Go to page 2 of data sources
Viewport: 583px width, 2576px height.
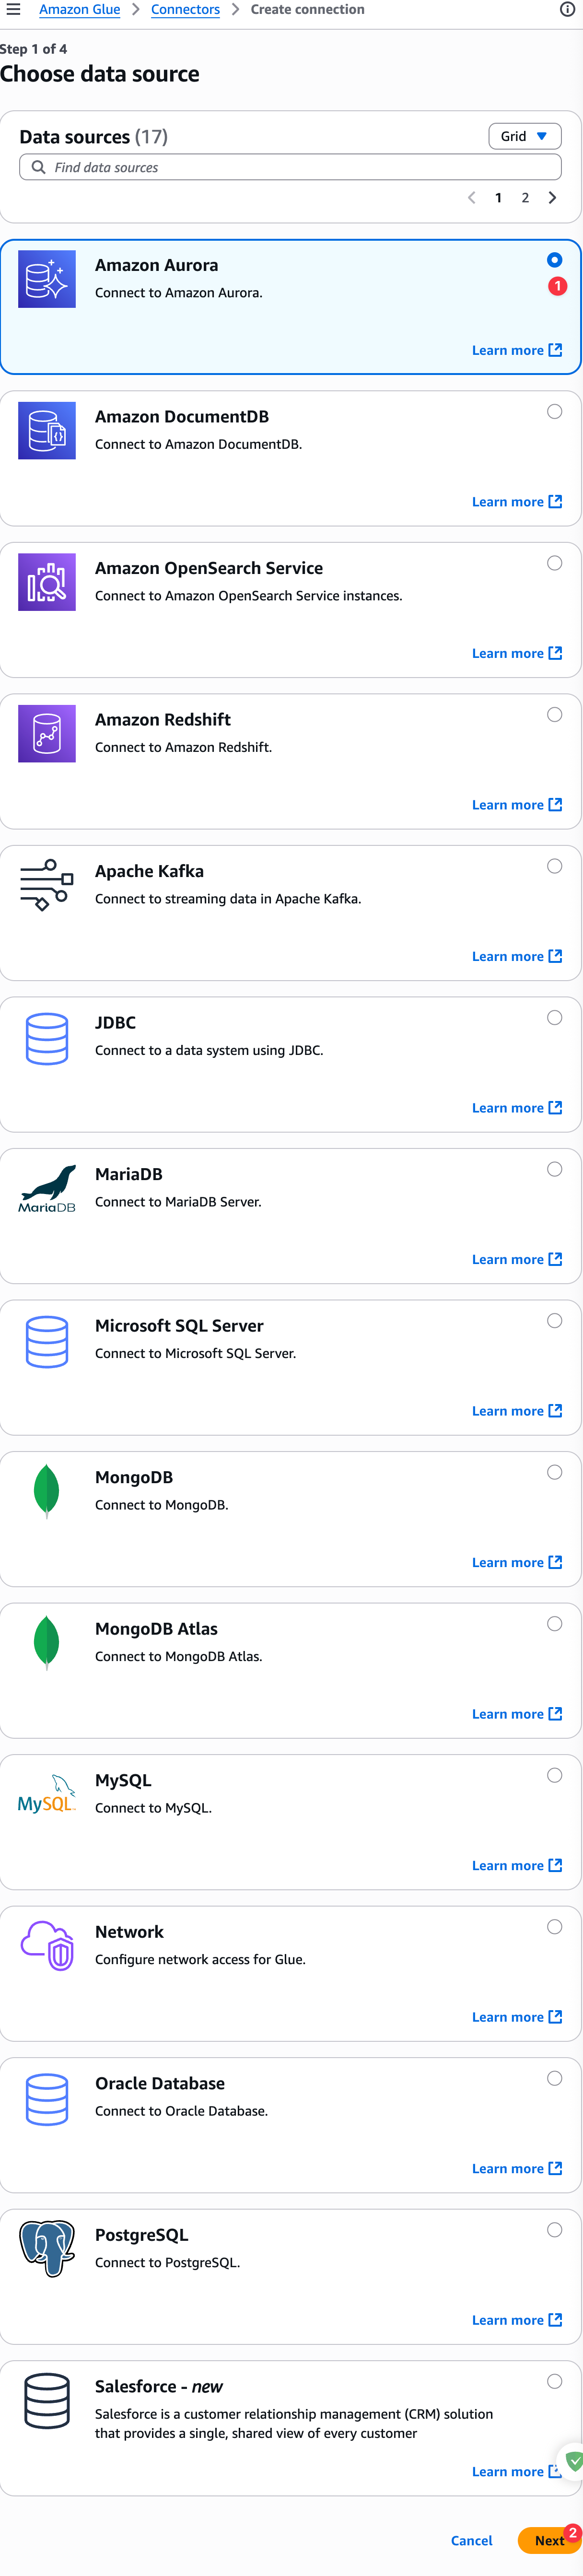pyautogui.click(x=525, y=198)
